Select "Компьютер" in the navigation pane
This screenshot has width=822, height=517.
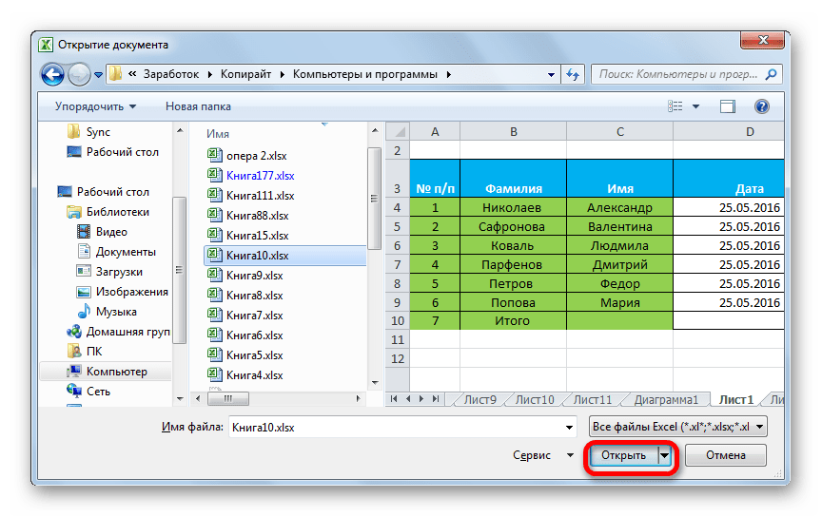(x=107, y=371)
